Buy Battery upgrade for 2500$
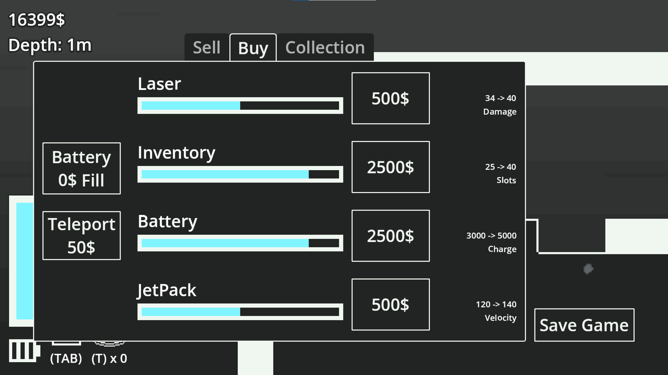The width and height of the screenshot is (668, 375). pyautogui.click(x=390, y=236)
